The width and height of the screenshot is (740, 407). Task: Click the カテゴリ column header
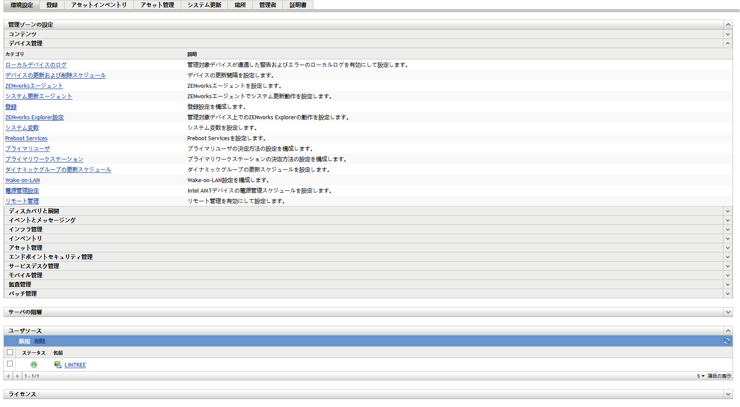point(14,54)
